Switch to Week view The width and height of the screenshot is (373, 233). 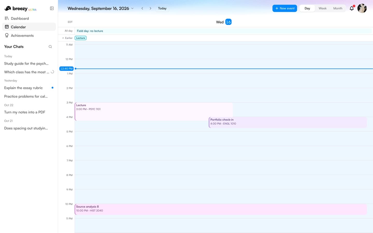(x=322, y=8)
